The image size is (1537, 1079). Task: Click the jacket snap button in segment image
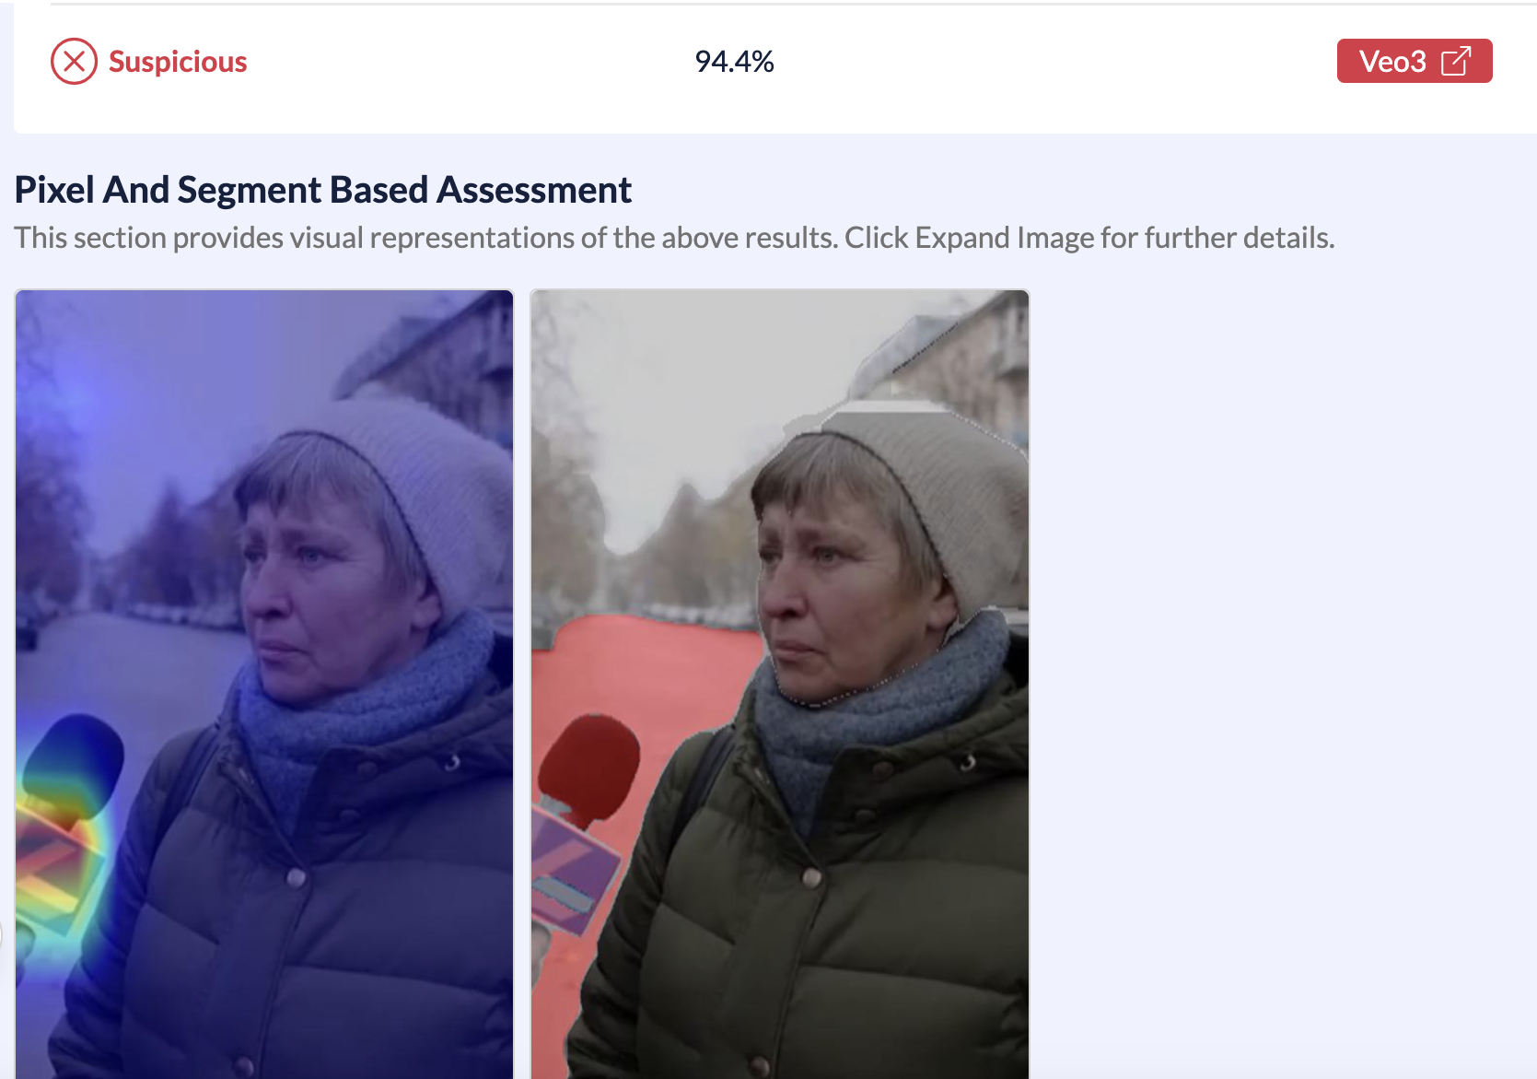point(811,877)
